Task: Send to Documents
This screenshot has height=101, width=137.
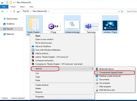Action: pyautogui.click(x=114, y=79)
